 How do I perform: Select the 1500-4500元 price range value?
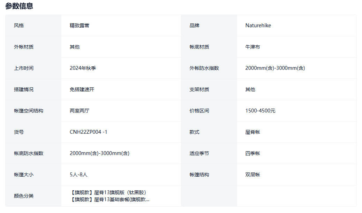point(260,111)
